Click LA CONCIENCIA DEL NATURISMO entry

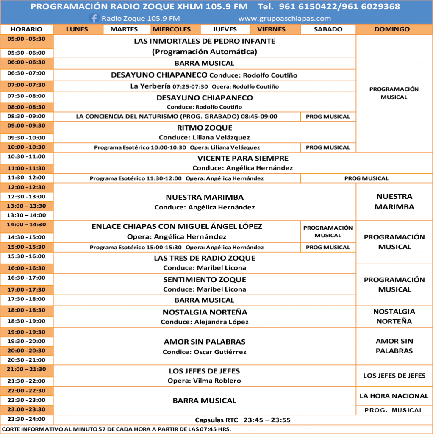click(177, 117)
